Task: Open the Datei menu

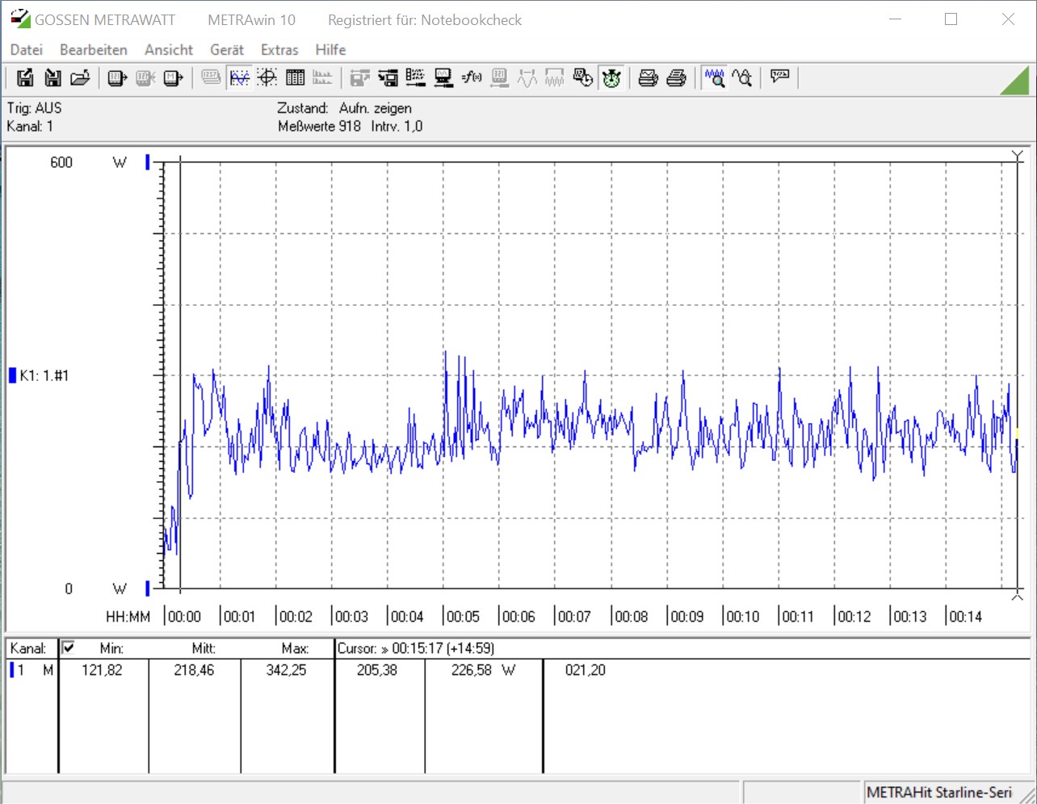Action: (26, 50)
